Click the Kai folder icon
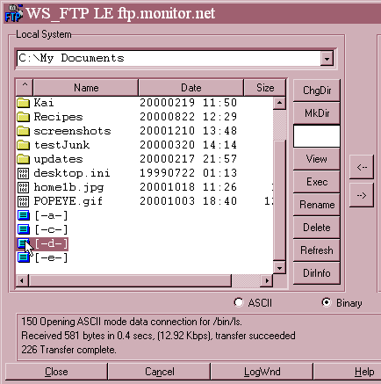The width and height of the screenshot is (381, 384). point(23,103)
